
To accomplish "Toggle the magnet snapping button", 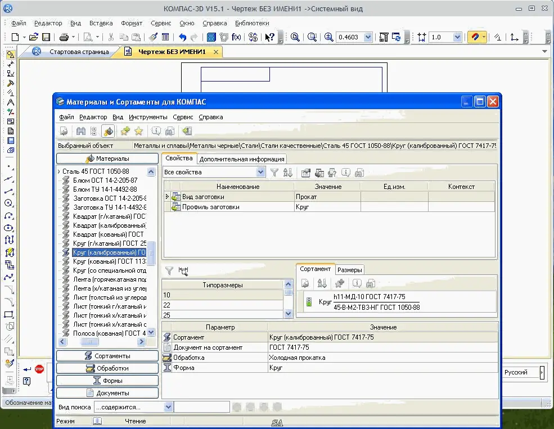I will [475, 37].
